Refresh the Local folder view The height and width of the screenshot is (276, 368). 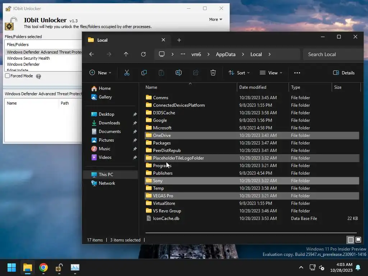click(x=143, y=54)
